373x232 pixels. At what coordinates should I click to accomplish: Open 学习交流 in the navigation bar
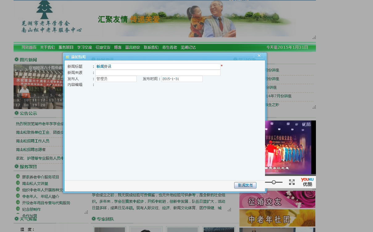85,47
